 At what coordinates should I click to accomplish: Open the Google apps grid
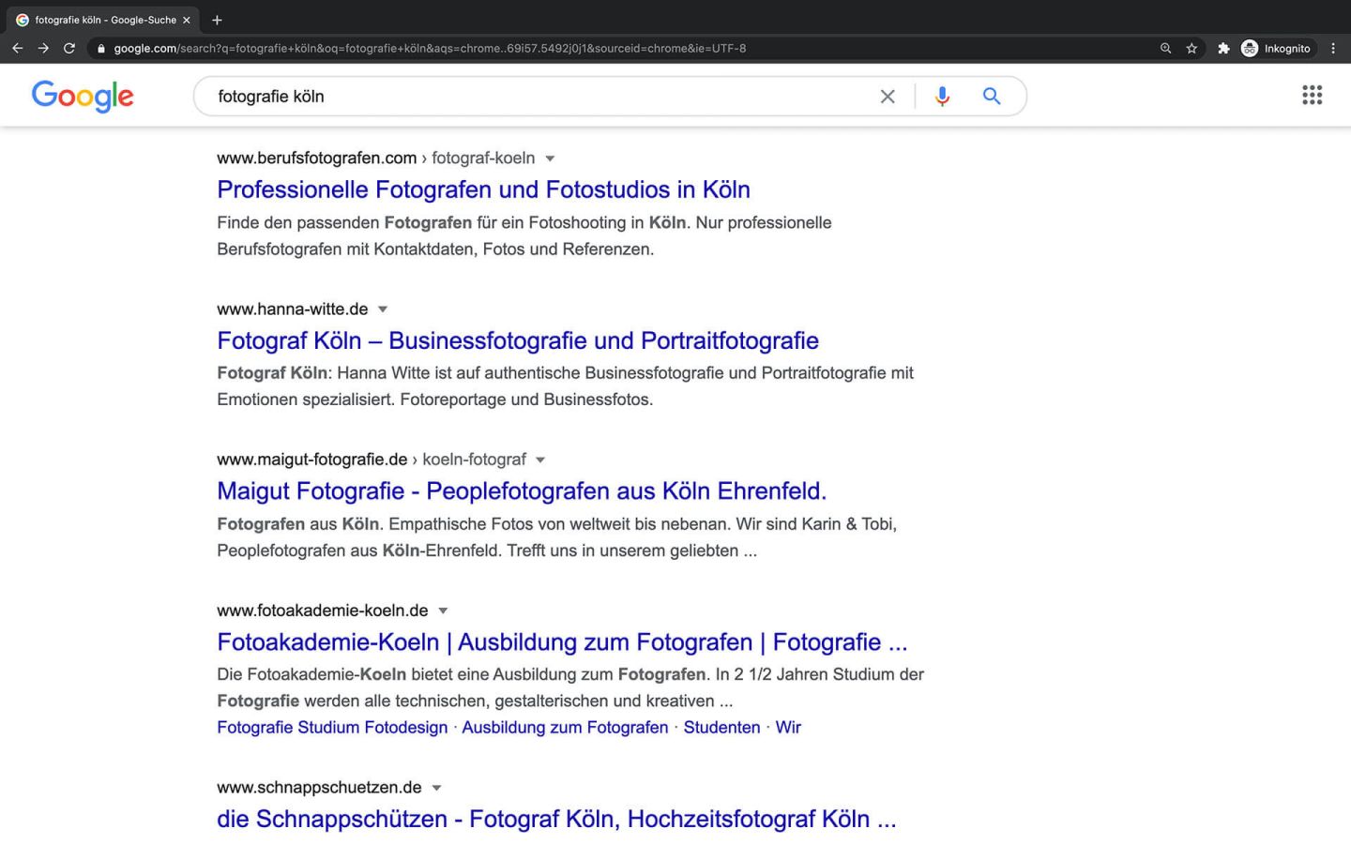click(1313, 95)
